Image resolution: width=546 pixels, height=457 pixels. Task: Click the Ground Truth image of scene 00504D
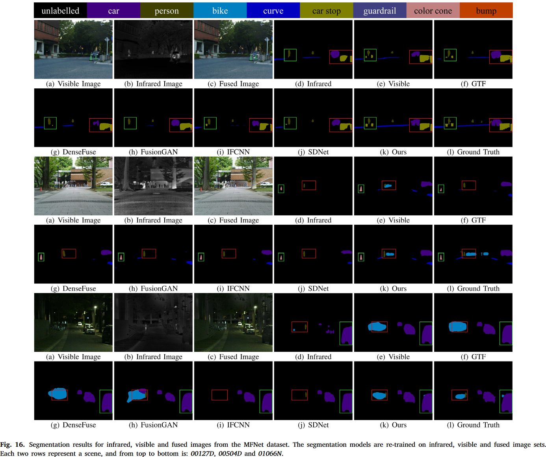[473, 254]
